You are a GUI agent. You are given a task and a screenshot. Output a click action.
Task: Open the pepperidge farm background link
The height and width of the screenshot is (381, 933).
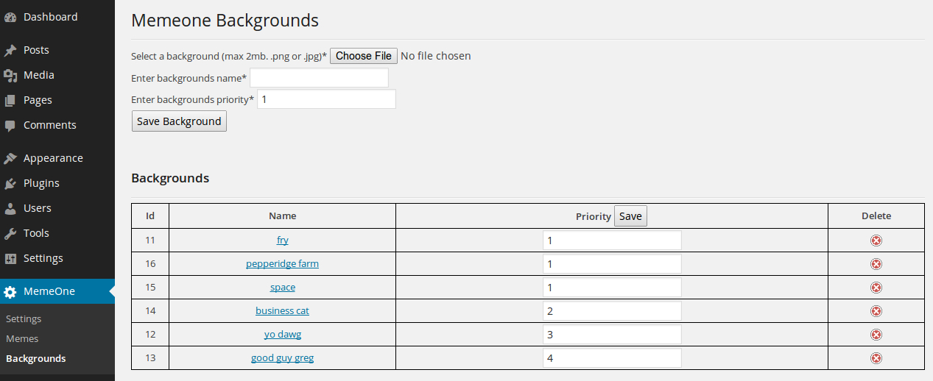pos(282,263)
